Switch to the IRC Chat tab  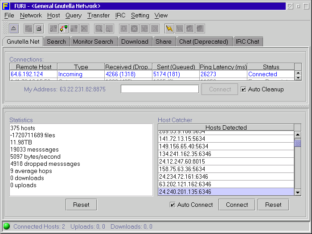(x=247, y=41)
